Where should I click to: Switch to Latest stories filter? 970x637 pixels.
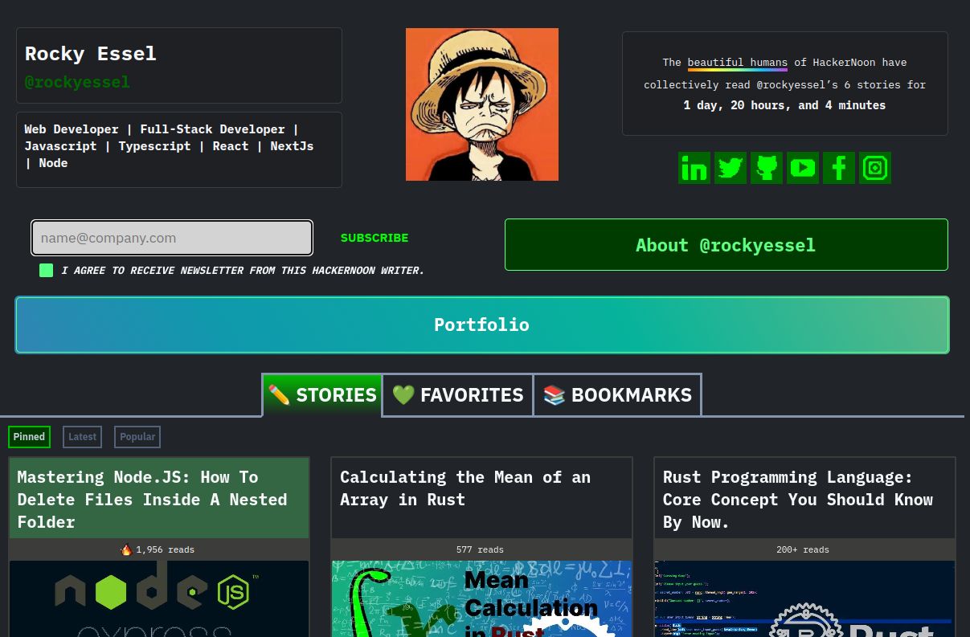click(x=82, y=437)
